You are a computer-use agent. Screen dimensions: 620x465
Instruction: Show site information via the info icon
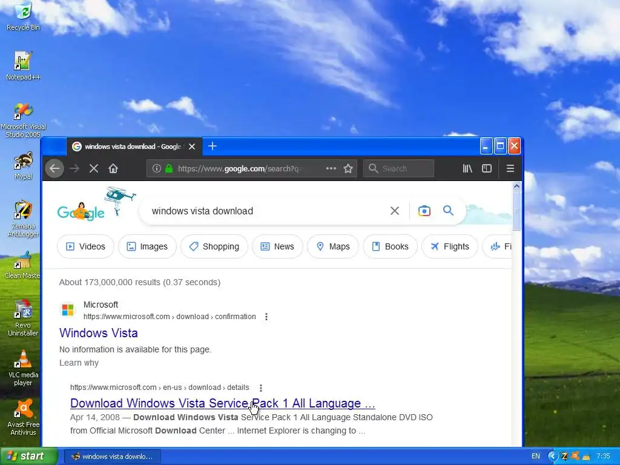click(x=157, y=168)
